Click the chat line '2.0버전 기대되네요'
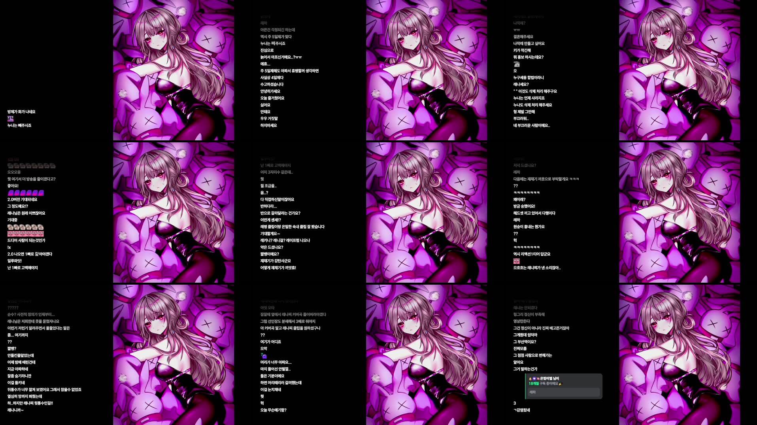 point(22,200)
